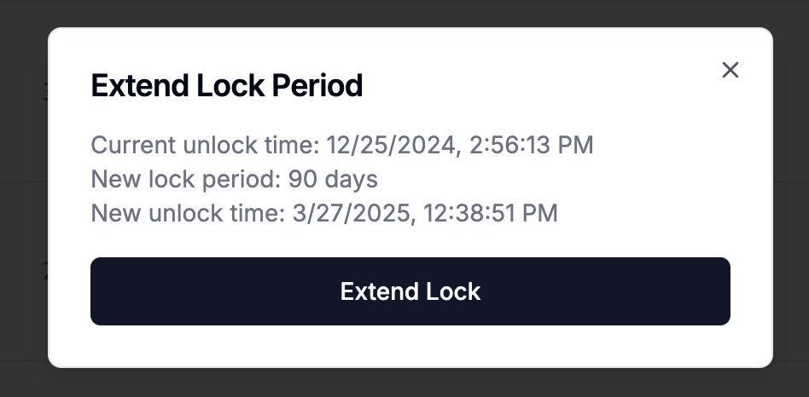This screenshot has width=809, height=397.
Task: Click the 3/27/2025 new unlock date
Action: coord(353,213)
